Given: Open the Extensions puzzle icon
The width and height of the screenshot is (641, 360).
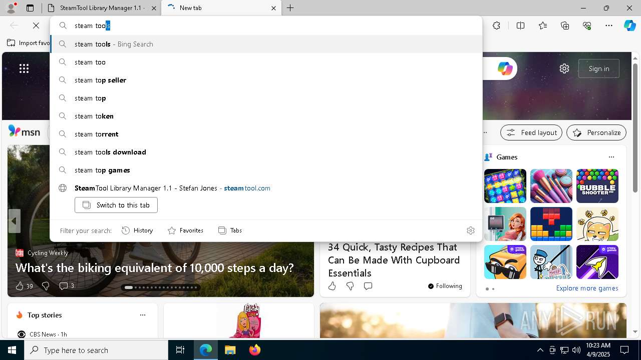Looking at the screenshot, I should coord(496,25).
